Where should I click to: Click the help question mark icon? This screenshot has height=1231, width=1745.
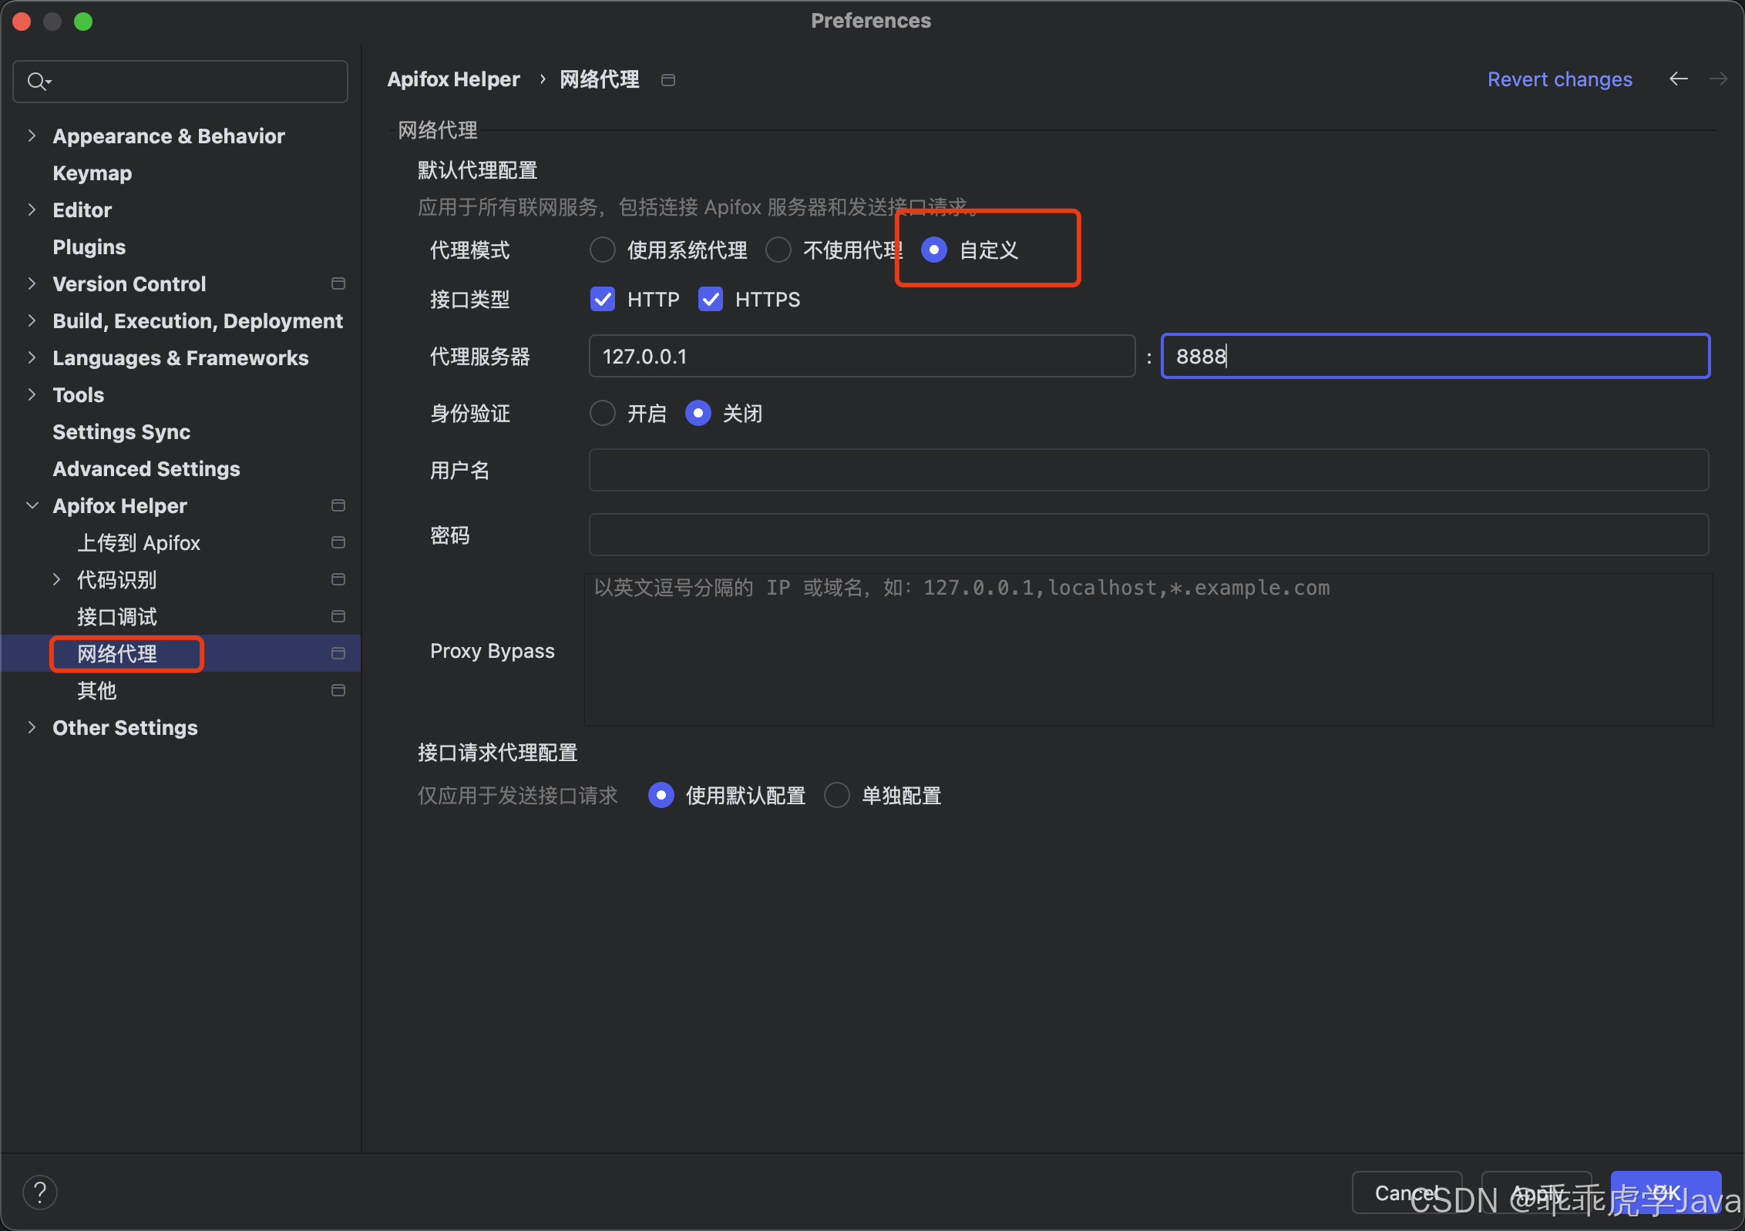pos(40,1192)
